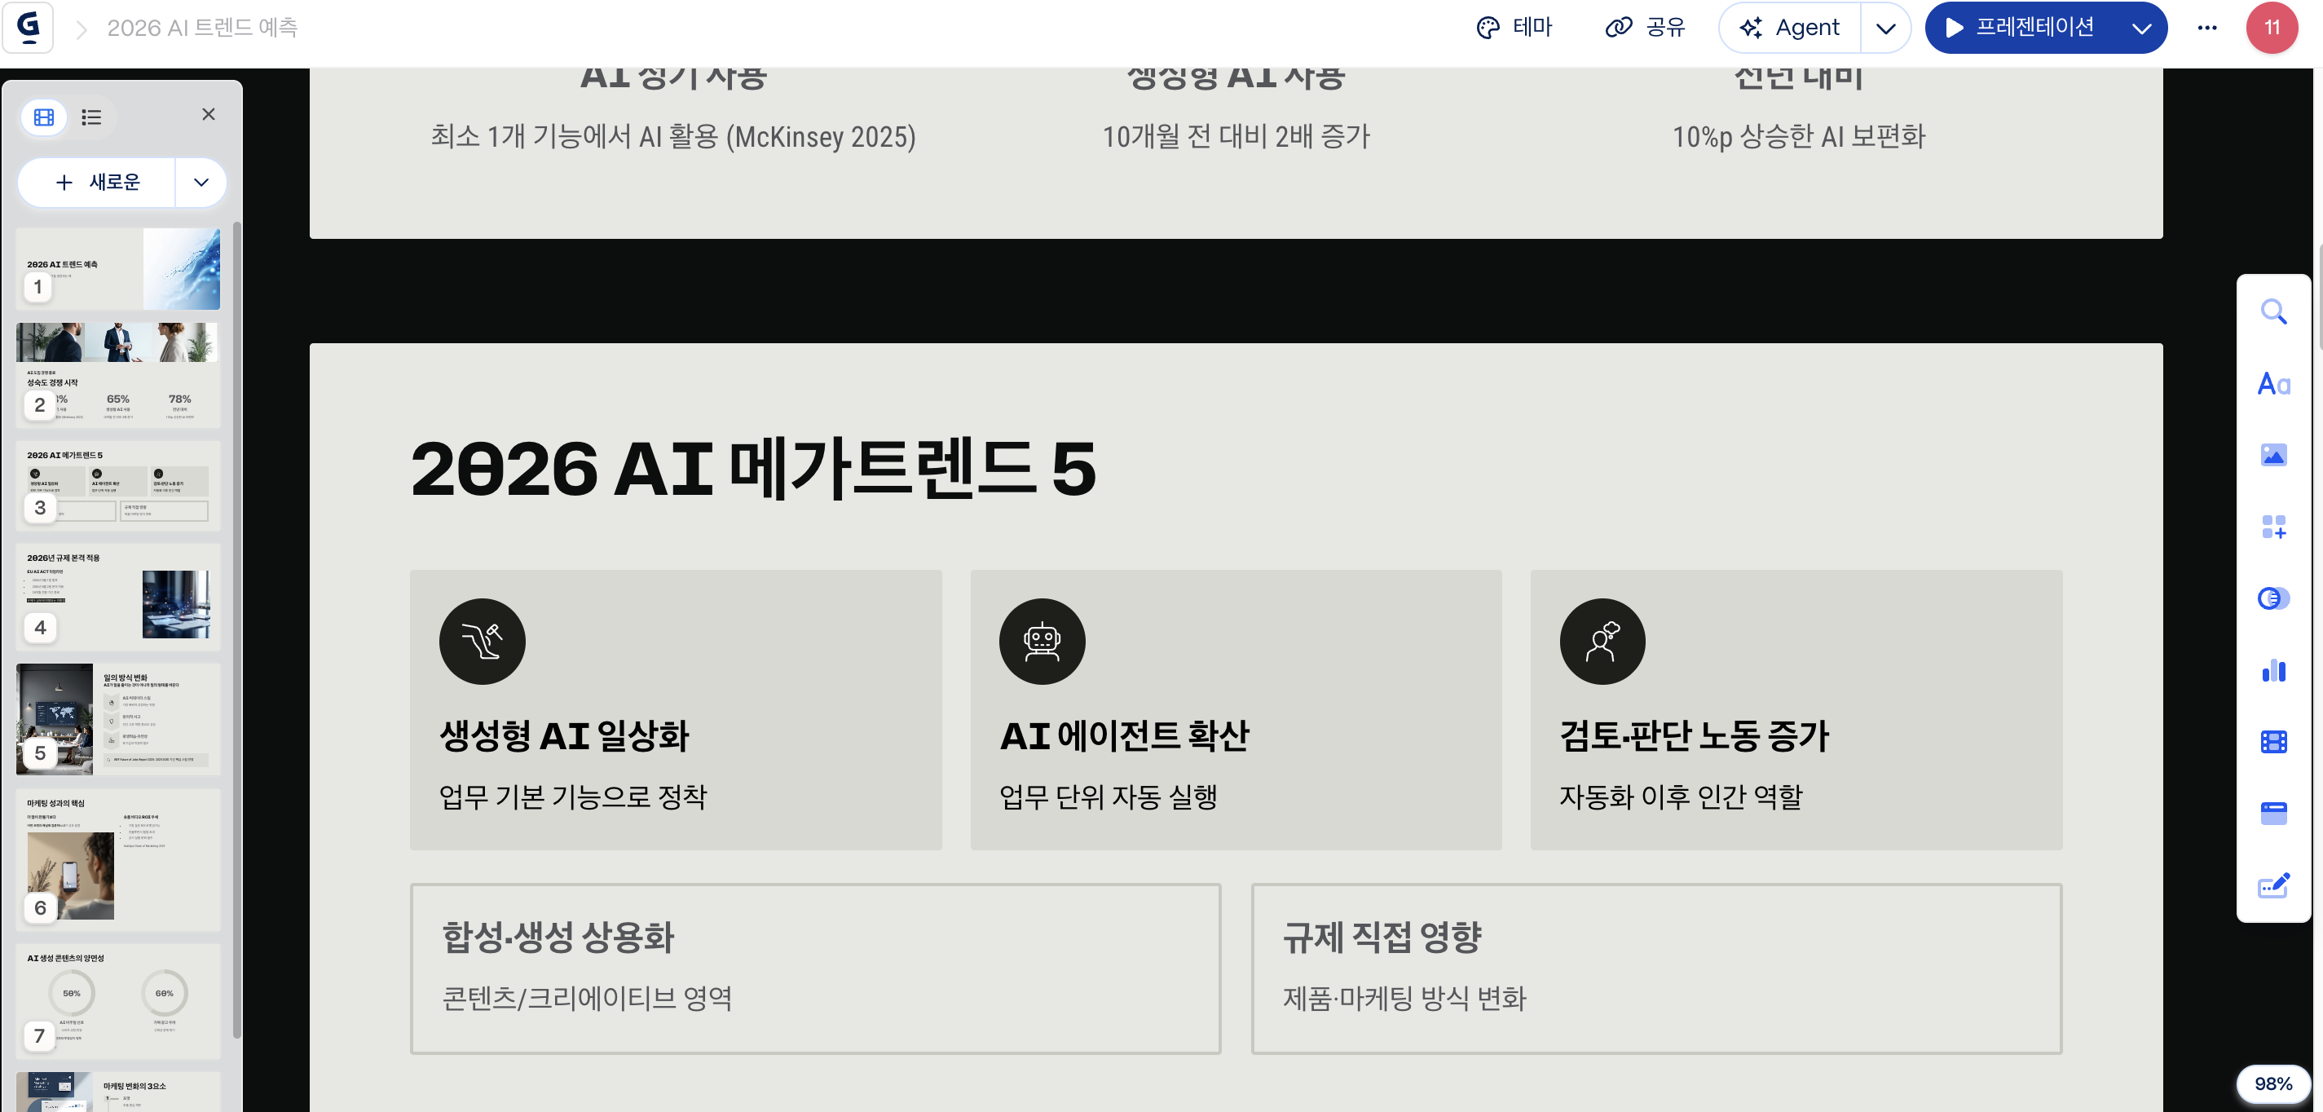Open the video and media icon

[x=2272, y=741]
